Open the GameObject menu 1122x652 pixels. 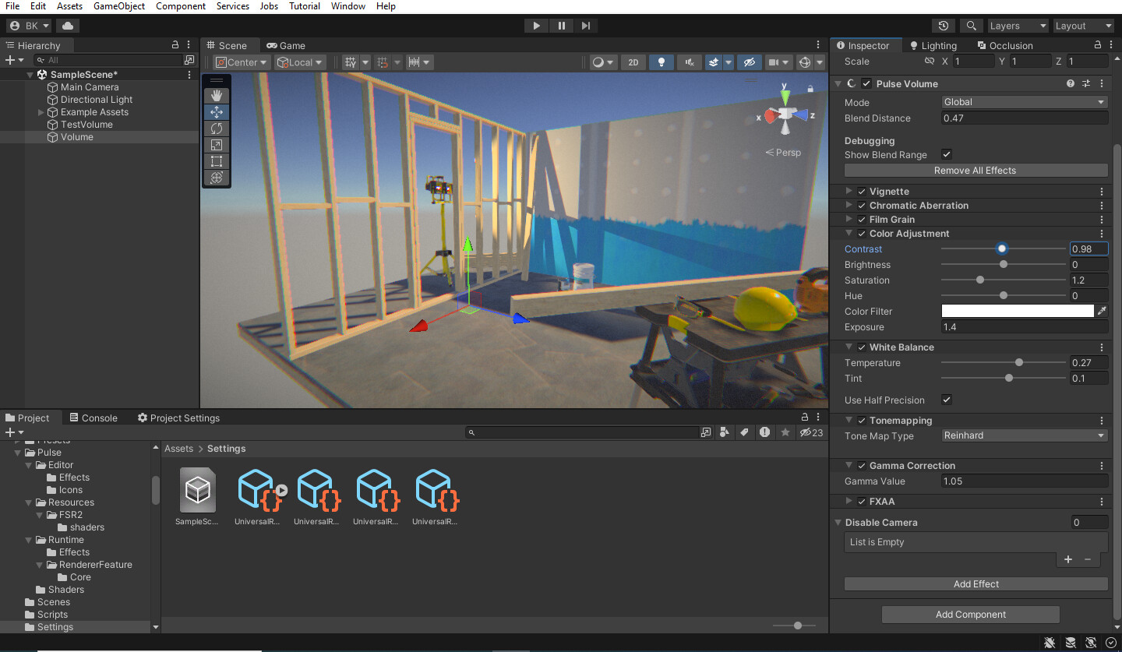(x=118, y=6)
